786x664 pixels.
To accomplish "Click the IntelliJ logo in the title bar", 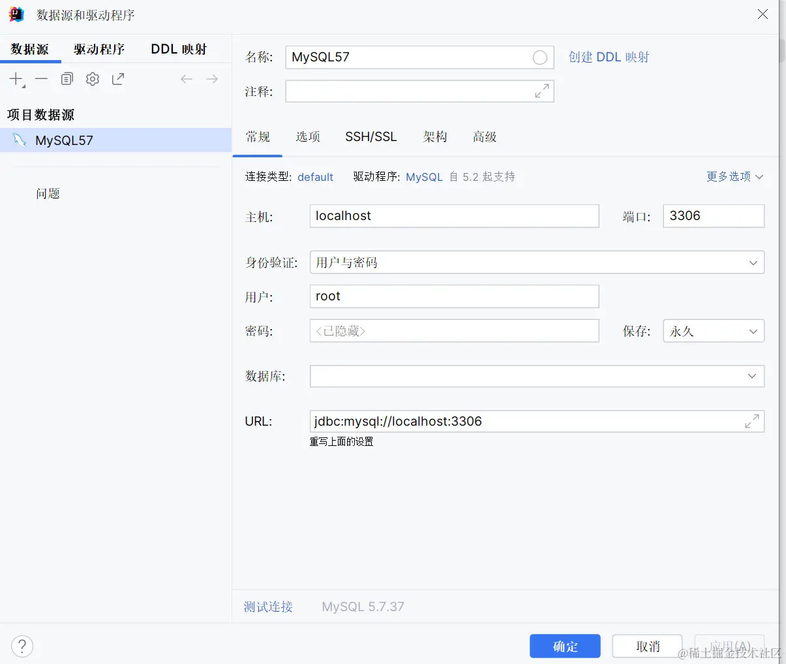I will [x=16, y=14].
